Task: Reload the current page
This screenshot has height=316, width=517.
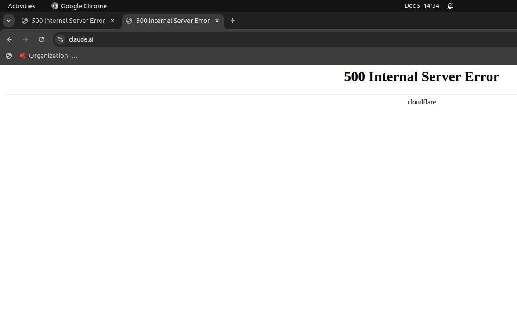Action: (41, 39)
